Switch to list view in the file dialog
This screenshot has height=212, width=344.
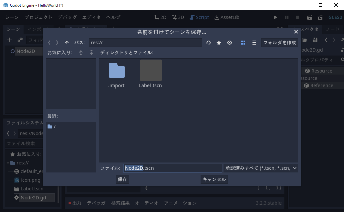click(x=254, y=43)
